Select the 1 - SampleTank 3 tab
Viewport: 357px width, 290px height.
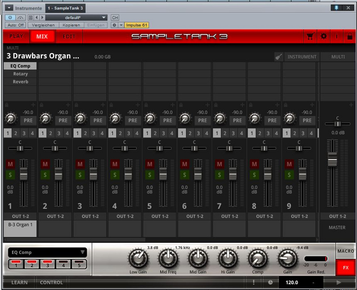tap(65, 8)
